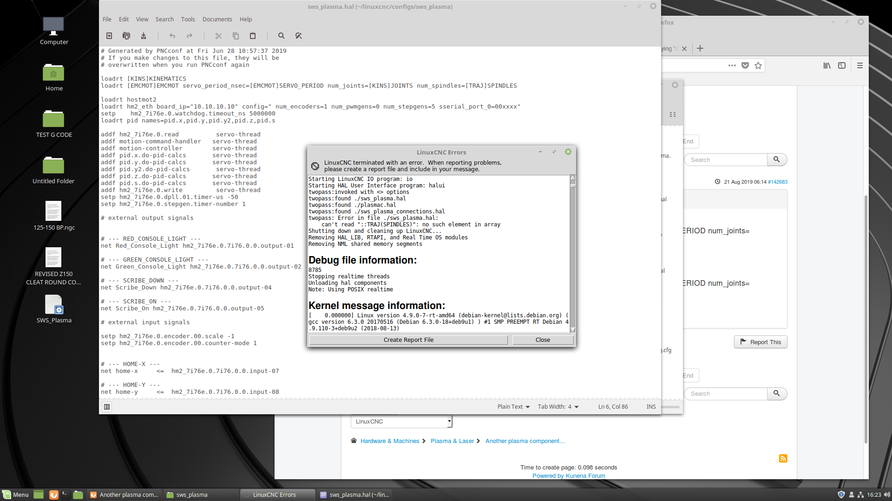
Task: Click the Create Report File button
Action: (x=408, y=340)
